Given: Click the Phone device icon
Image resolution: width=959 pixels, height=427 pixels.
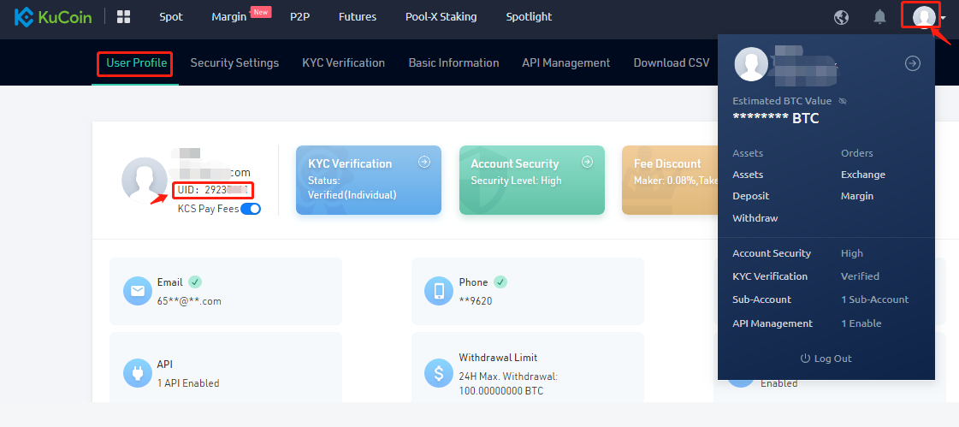Looking at the screenshot, I should point(439,291).
